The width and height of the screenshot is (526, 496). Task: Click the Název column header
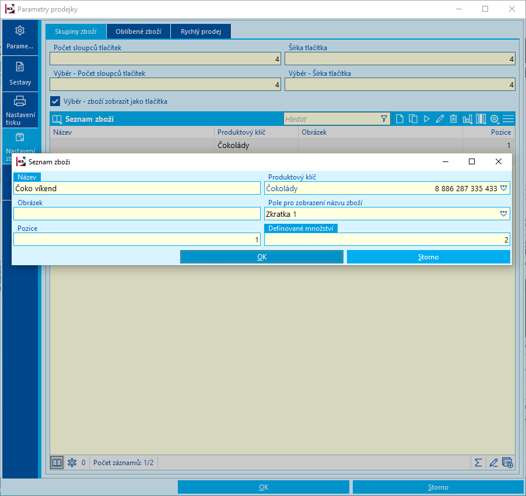coord(132,132)
